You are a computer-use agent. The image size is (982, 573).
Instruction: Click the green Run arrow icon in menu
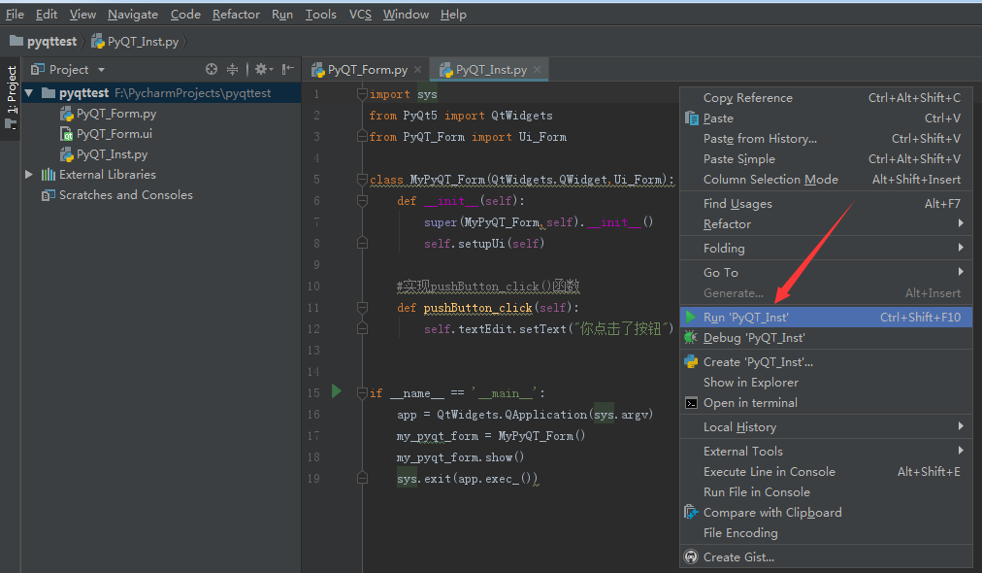click(x=690, y=317)
